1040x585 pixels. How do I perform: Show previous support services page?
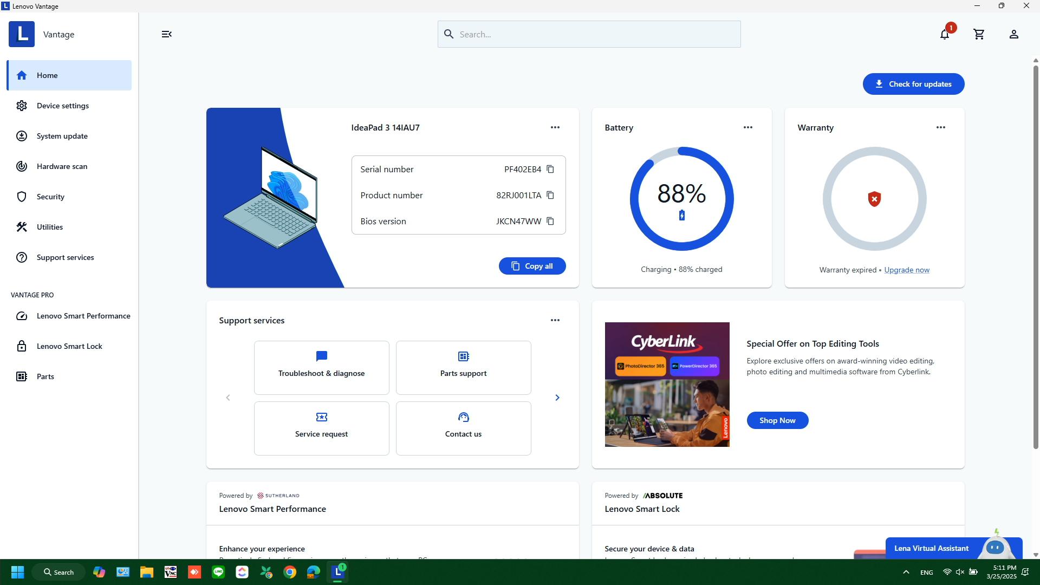click(228, 398)
